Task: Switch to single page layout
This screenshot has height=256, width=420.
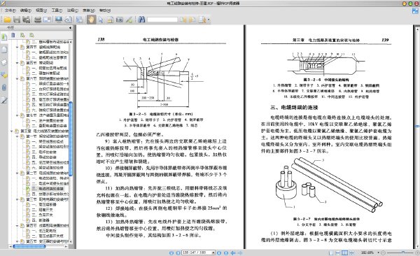Action: 331,253
